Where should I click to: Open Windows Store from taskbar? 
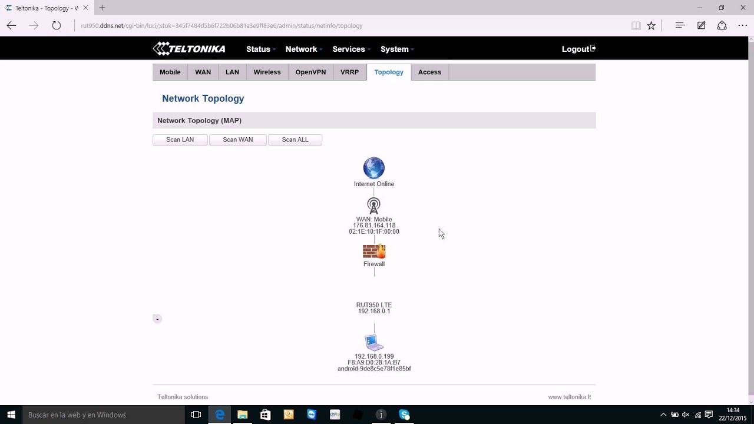coord(265,415)
